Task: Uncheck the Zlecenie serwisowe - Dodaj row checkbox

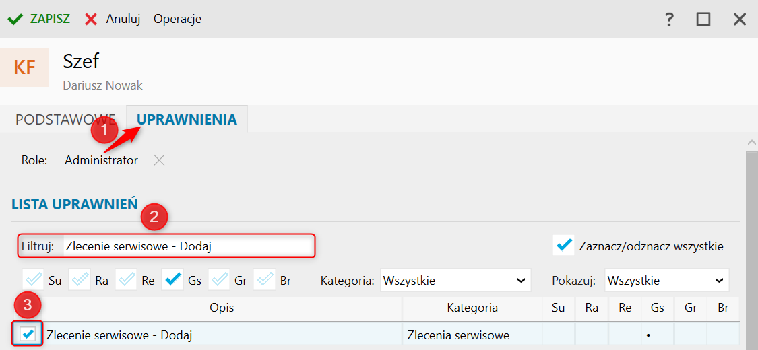Action: coord(28,335)
